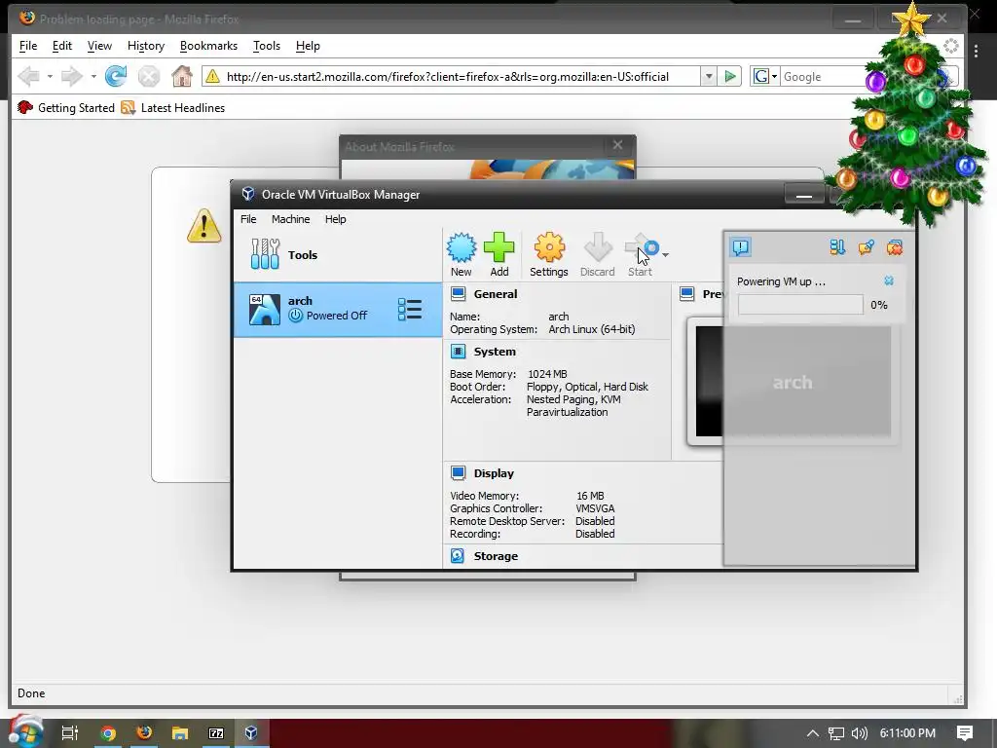Open the URL bar history dropdown

pyautogui.click(x=709, y=76)
